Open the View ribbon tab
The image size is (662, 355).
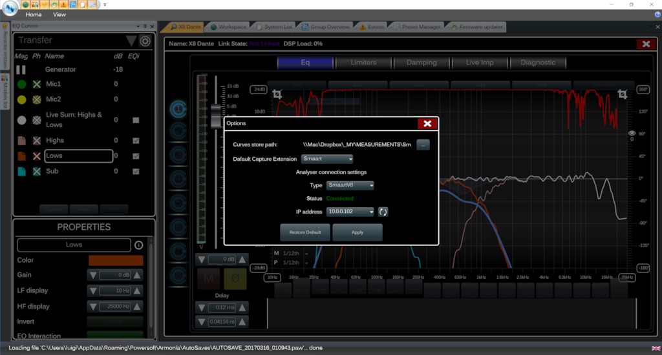pos(59,14)
